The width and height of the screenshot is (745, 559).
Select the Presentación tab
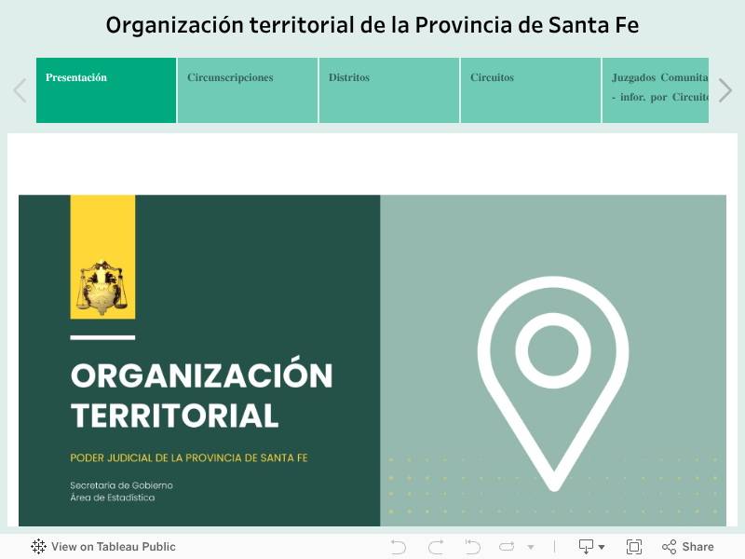[106, 90]
